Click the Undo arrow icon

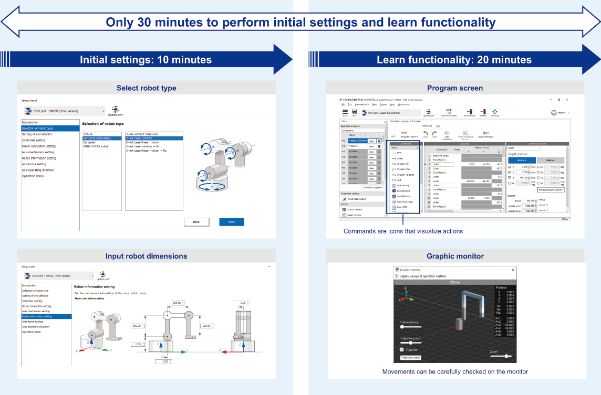(x=425, y=133)
